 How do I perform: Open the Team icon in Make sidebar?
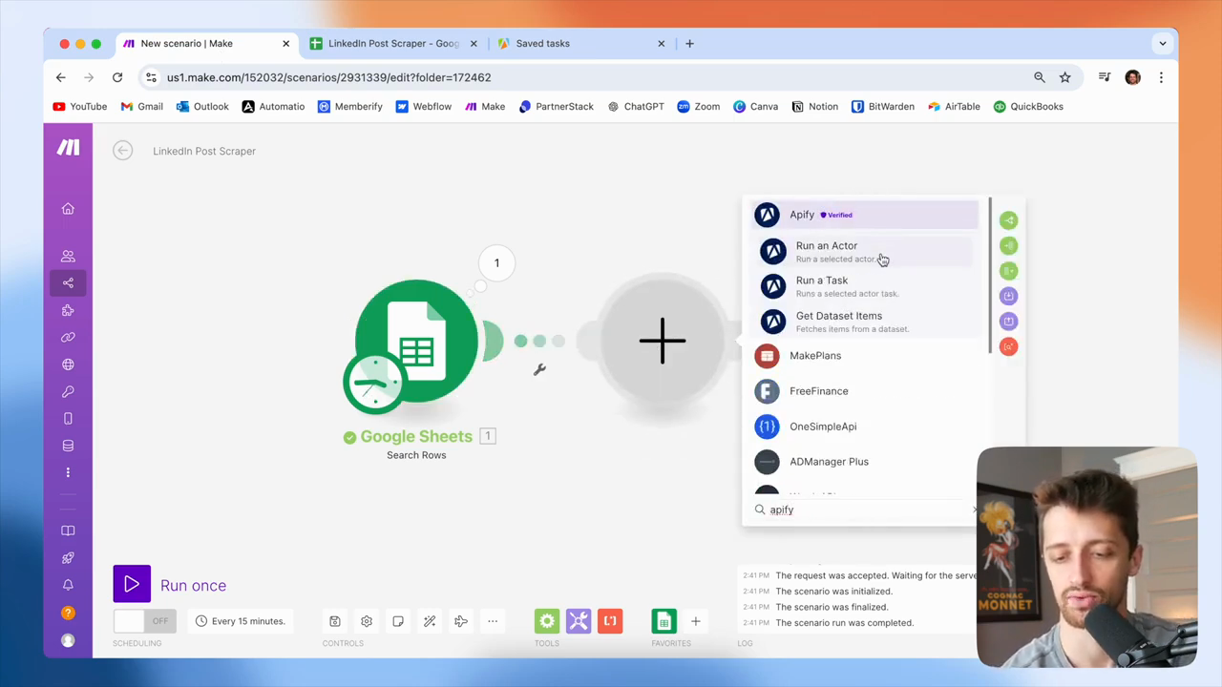point(68,256)
